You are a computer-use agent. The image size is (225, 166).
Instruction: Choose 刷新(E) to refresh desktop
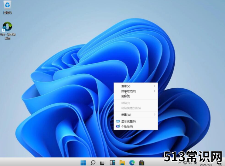tap(136, 96)
